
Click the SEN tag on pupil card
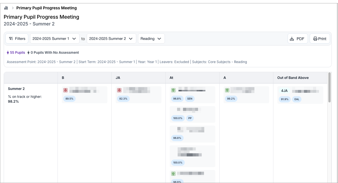coord(190,99)
